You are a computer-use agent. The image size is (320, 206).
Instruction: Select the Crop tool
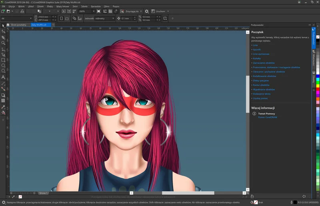point(3,37)
